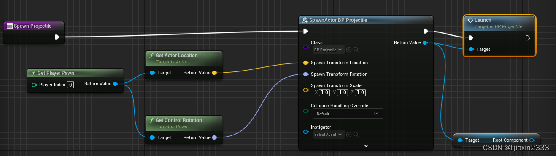Click Root Component output pin

[532, 140]
